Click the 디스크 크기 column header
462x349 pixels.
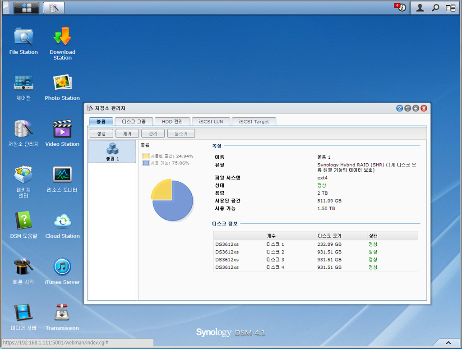341,236
